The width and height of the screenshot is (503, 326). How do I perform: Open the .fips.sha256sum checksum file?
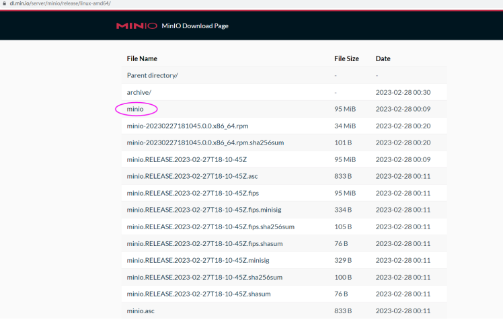pos(210,227)
